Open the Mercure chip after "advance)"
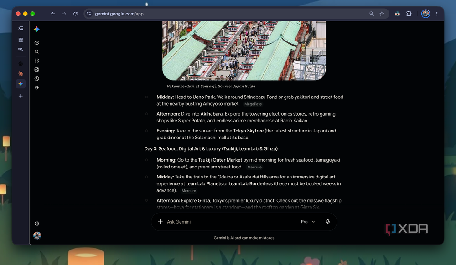The width and height of the screenshot is (456, 265). click(x=189, y=191)
